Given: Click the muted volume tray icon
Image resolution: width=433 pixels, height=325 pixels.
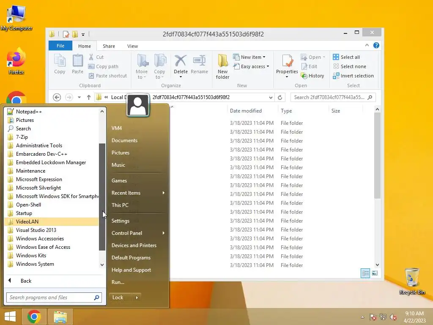Looking at the screenshot, I should pyautogui.click(x=393, y=317).
